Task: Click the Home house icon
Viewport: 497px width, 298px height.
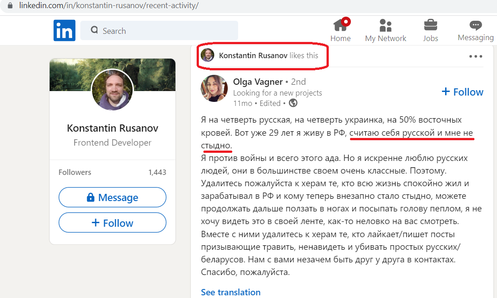Action: [341, 26]
